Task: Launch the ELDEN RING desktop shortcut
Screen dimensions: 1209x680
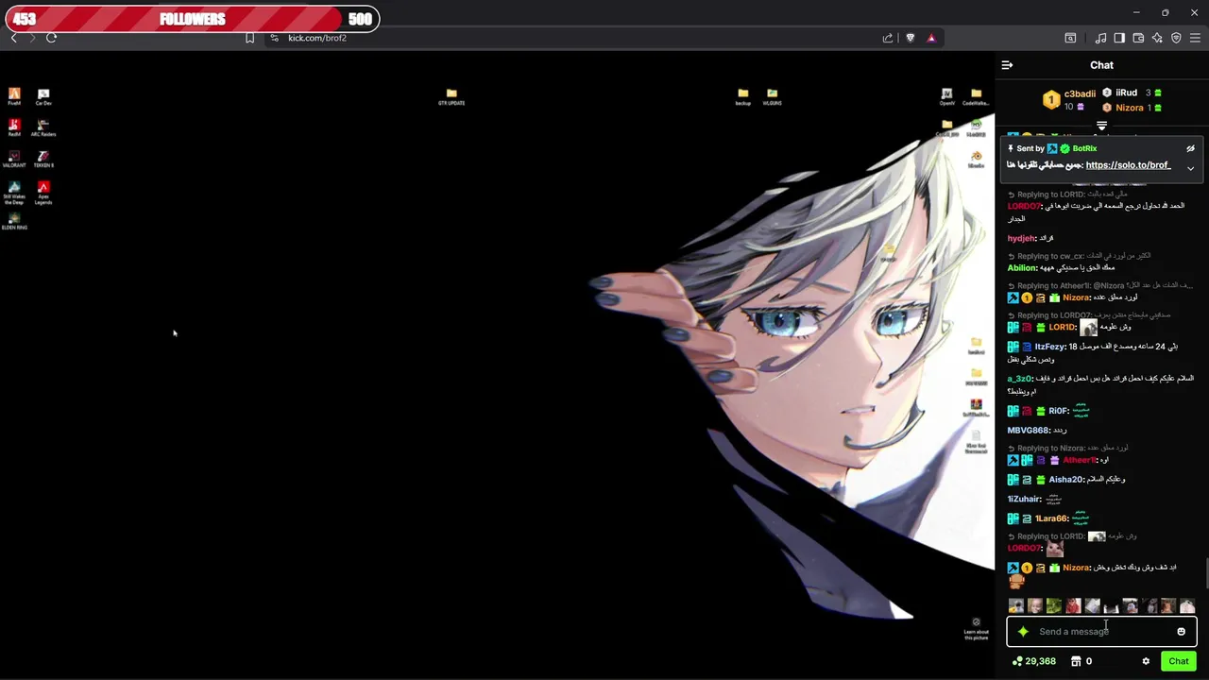Action: (14, 221)
